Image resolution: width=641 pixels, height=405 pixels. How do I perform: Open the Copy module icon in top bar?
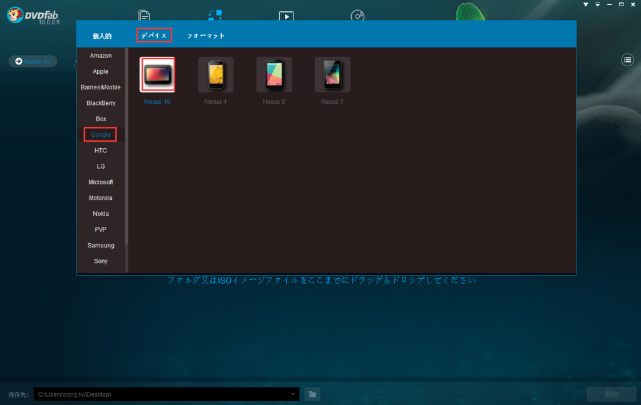coord(144,16)
